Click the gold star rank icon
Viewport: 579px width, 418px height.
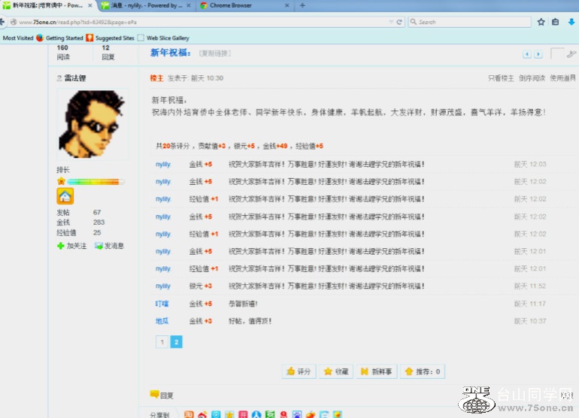pos(62,181)
